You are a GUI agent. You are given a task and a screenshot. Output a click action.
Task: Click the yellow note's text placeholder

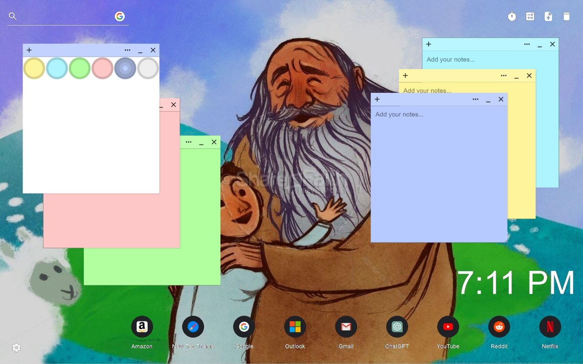(427, 90)
